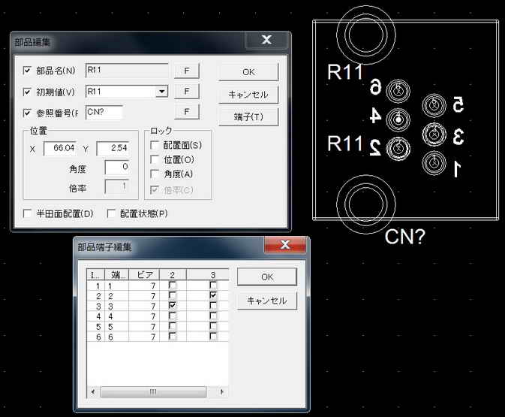Close the 部品端子編集 dialog window
Image resolution: width=505 pixels, height=417 pixels.
pyautogui.click(x=284, y=246)
